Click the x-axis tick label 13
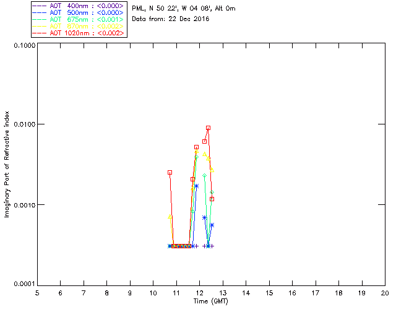 pyautogui.click(x=223, y=293)
